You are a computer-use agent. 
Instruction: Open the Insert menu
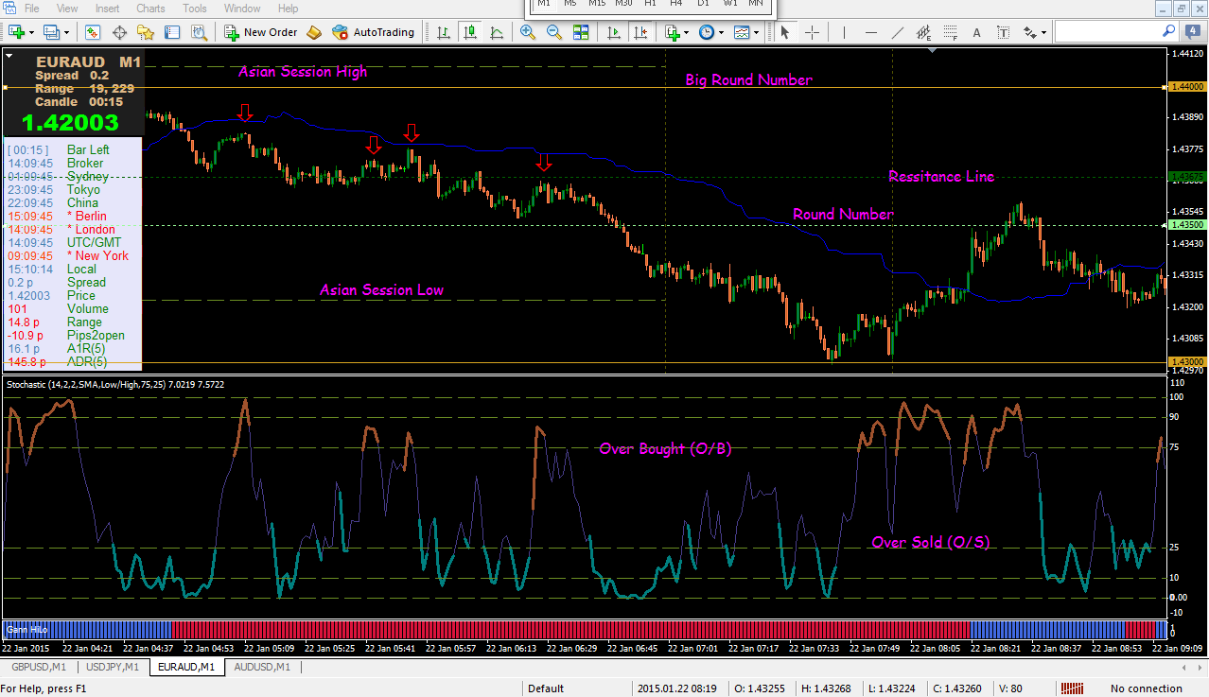(x=108, y=9)
